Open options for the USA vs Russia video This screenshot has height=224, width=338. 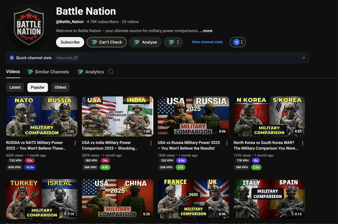click(x=227, y=143)
